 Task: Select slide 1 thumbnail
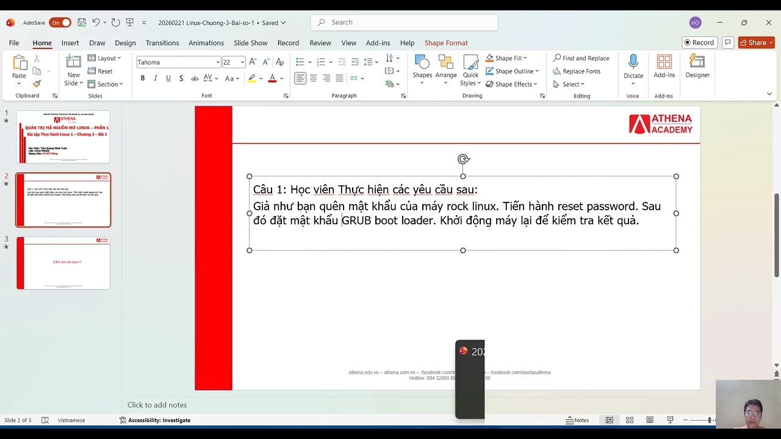click(63, 137)
